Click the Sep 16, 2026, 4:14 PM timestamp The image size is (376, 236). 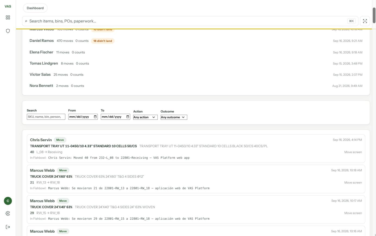click(347, 140)
